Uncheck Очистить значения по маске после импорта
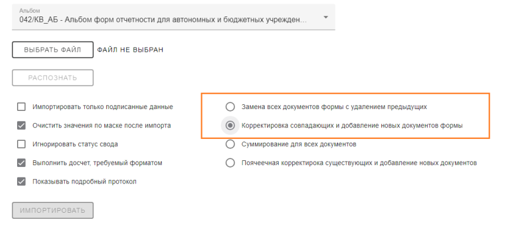Screen dimensions: 513x231 tap(21, 126)
